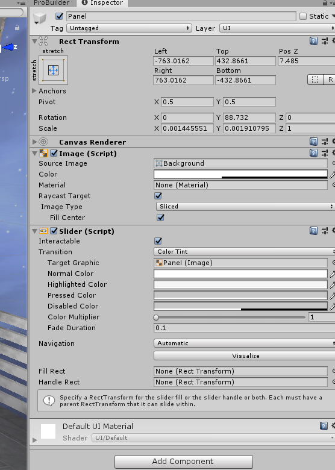Screen dimensions: 335x470
Task: Select the Inspector tab
Action: coord(102,3)
